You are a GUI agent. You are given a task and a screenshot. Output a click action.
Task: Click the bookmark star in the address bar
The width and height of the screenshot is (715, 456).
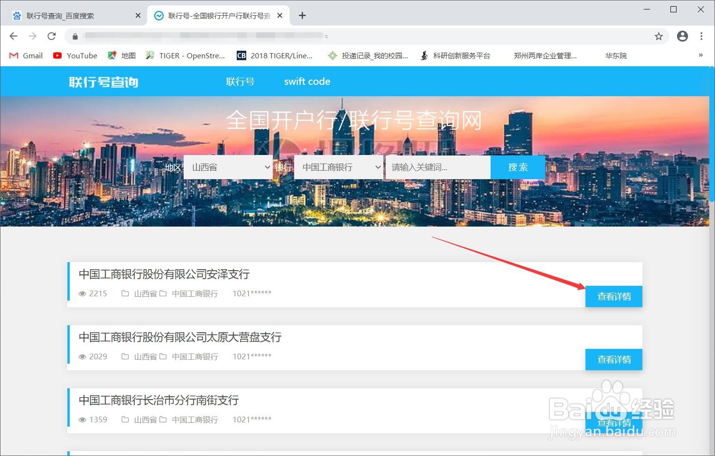[x=659, y=36]
